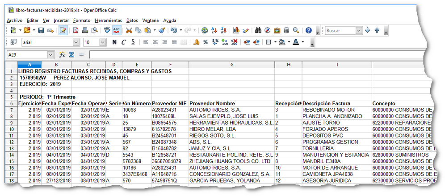This screenshot has height=196, width=445.
Task: Open the Hyperlink globe icon
Action: click(205, 30)
